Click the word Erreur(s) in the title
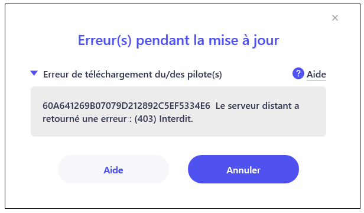This screenshot has height=213, width=364. (x=105, y=40)
